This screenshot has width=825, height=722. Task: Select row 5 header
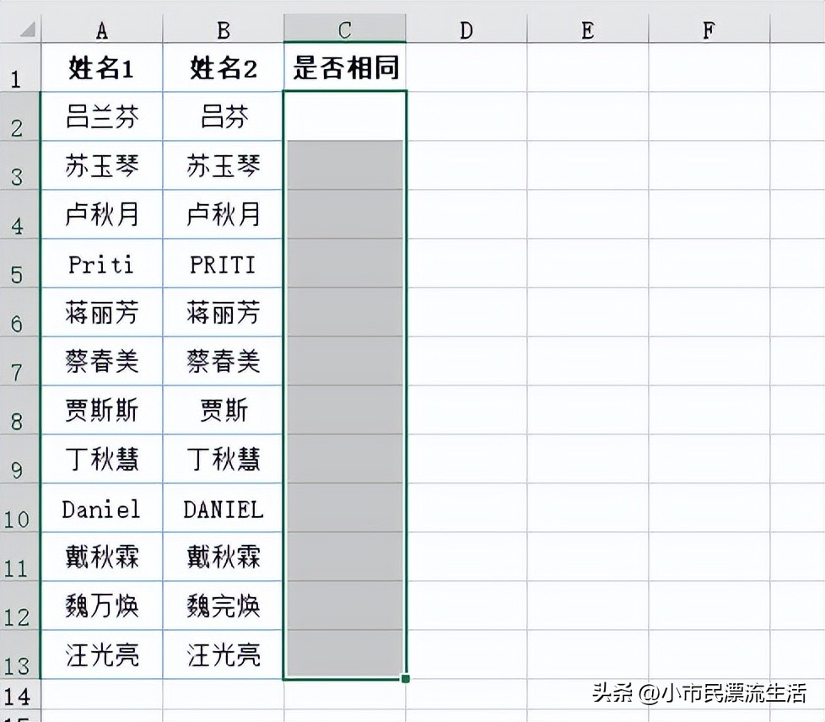(19, 263)
